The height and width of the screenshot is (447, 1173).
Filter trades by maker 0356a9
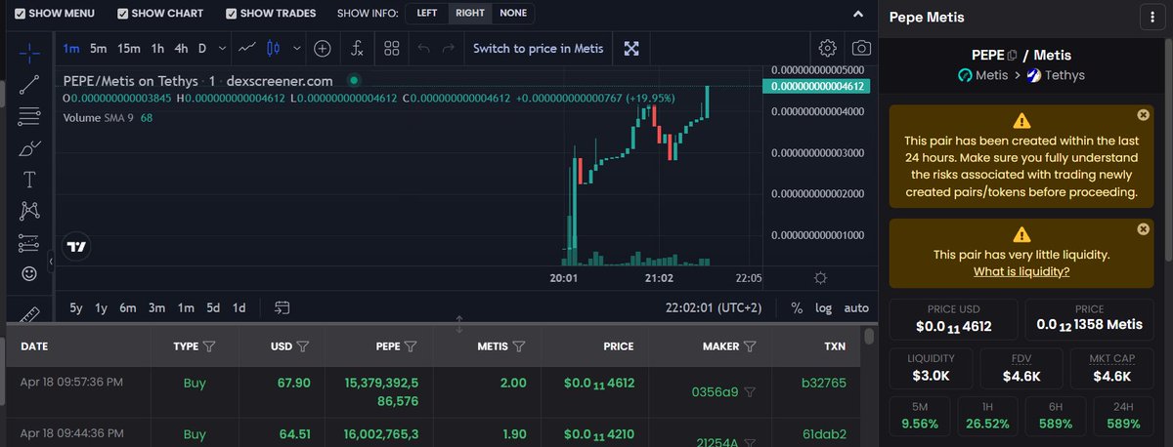coord(751,392)
